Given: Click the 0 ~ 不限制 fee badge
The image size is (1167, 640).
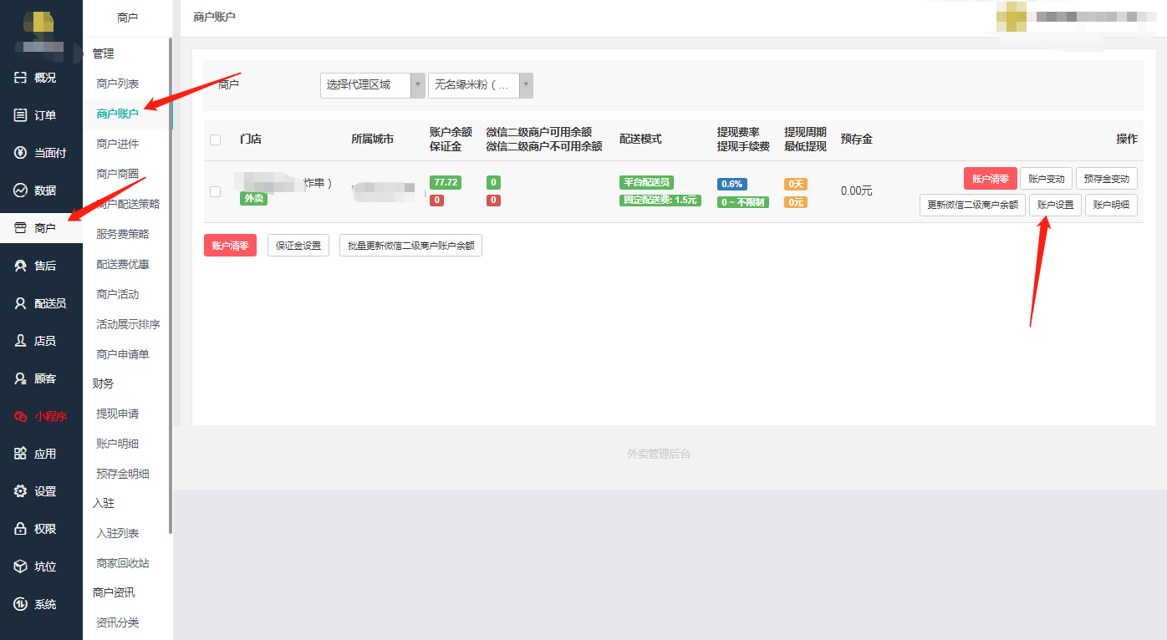Looking at the screenshot, I should point(743,202).
